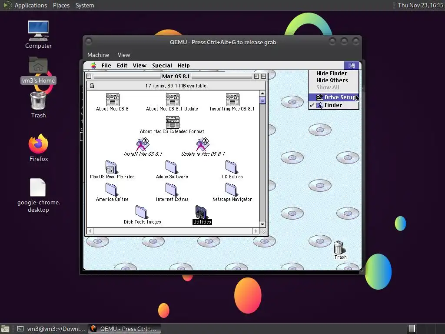
Task: Open Installing Mac OS 8.1 document icon
Action: point(232,100)
